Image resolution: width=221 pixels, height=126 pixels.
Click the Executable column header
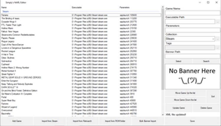point(95,7)
